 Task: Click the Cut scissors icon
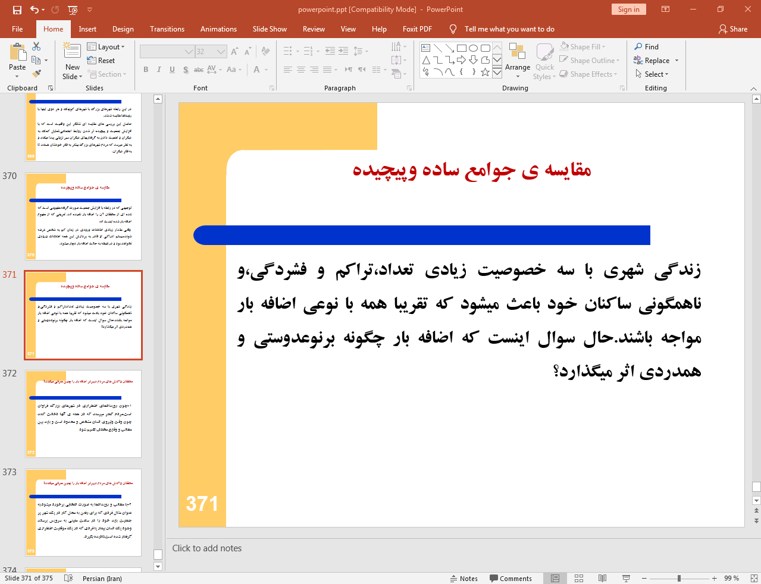tap(36, 46)
